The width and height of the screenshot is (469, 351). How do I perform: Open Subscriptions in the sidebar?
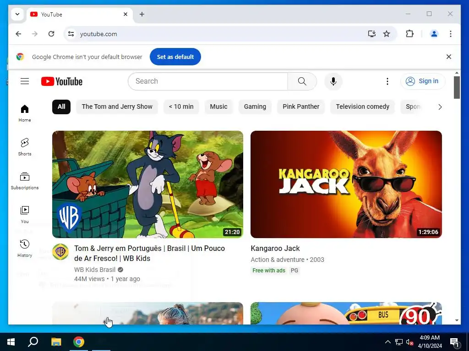(x=25, y=181)
